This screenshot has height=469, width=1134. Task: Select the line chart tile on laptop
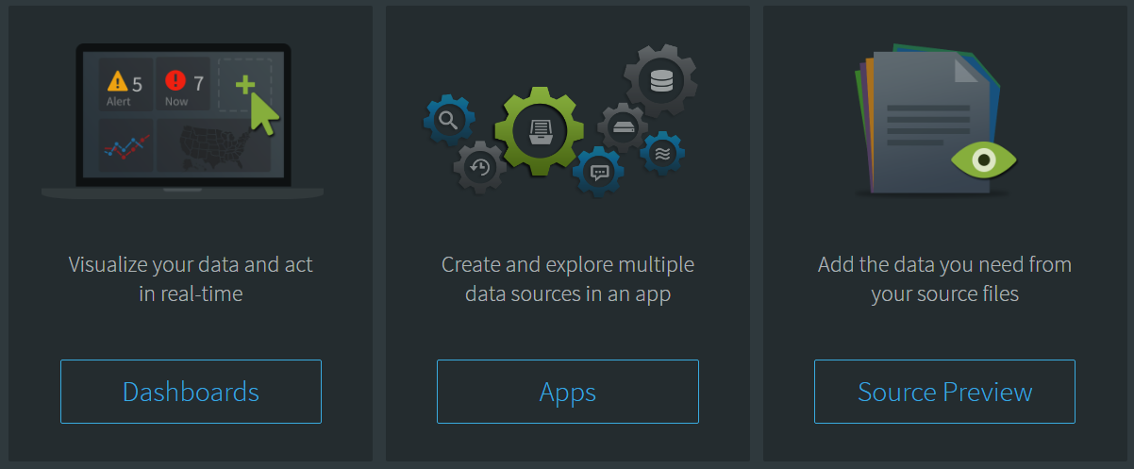[x=126, y=145]
